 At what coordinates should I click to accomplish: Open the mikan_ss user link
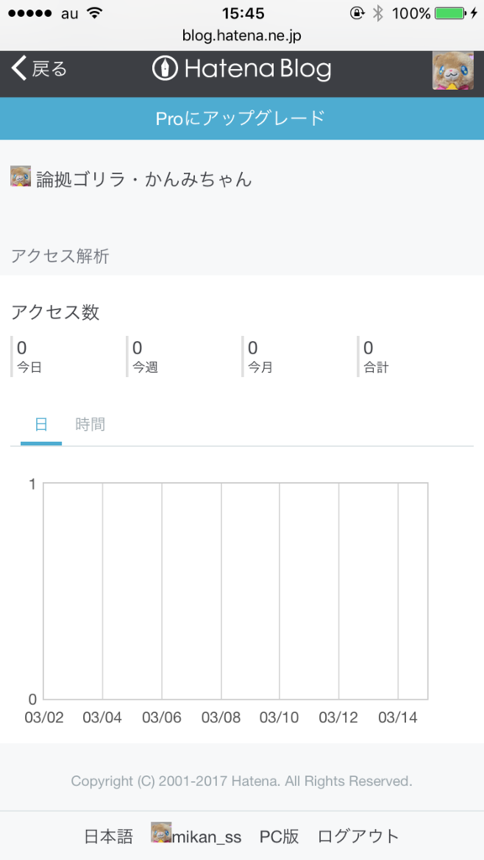[x=207, y=837]
